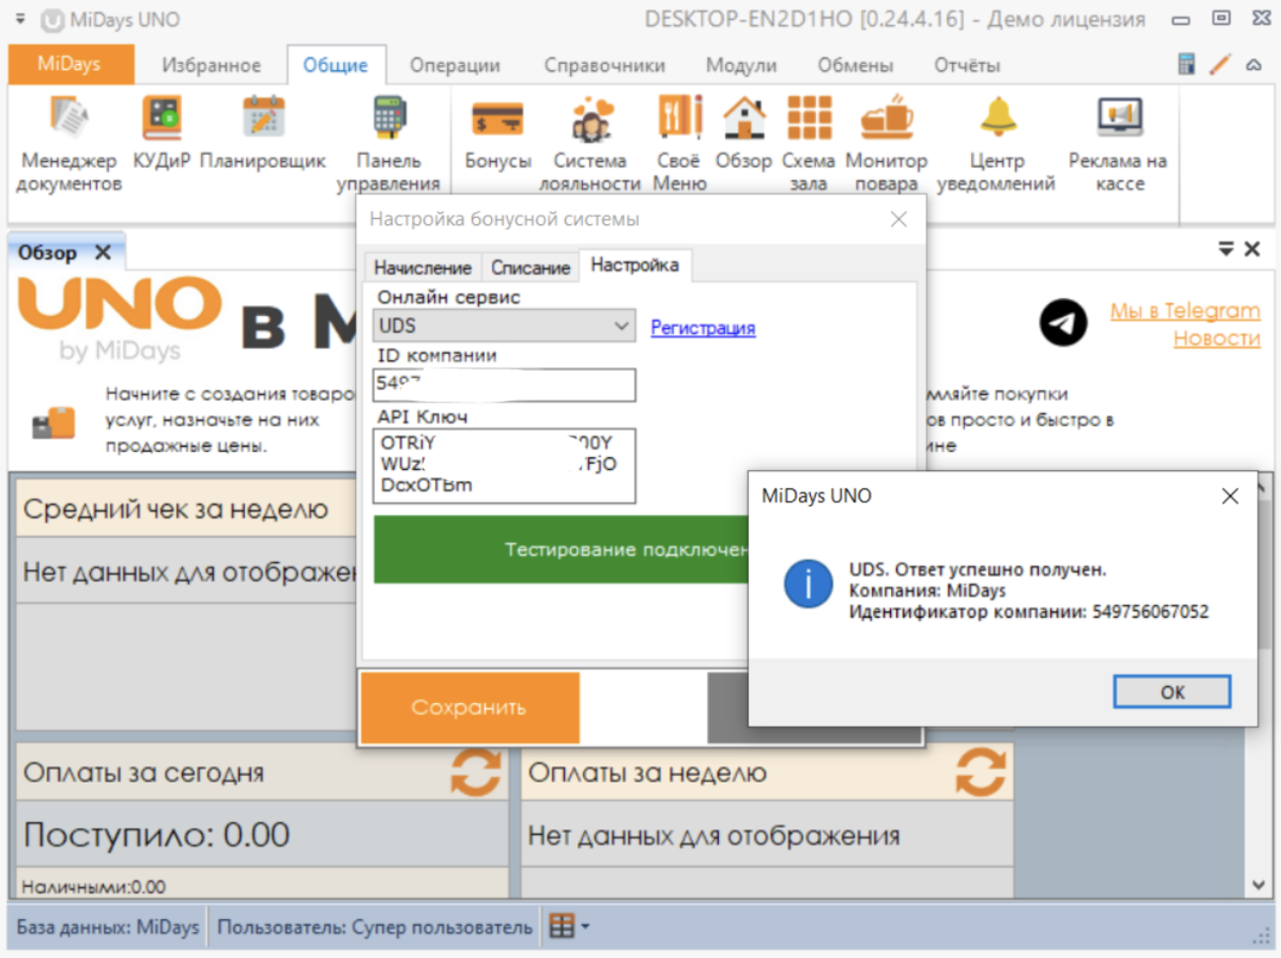This screenshot has height=958, width=1281.
Task: Open Своё Меню custom menu
Action: [679, 144]
